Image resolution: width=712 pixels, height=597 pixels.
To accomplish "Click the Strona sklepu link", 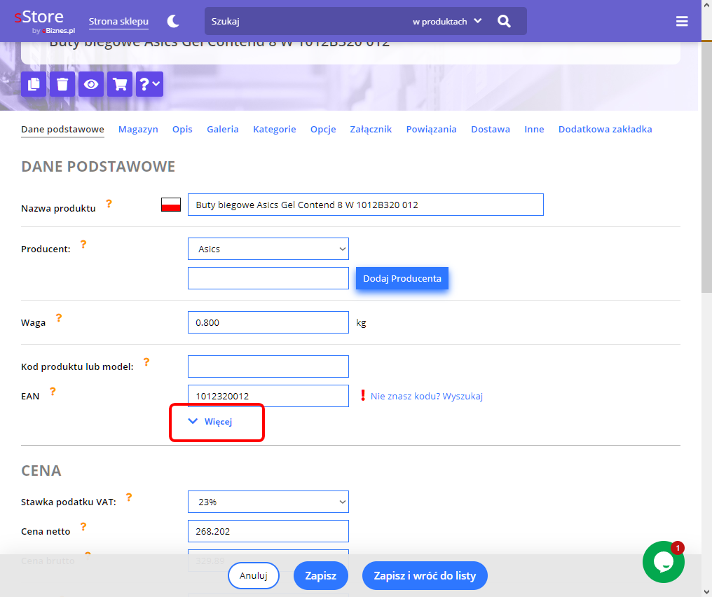I will [x=118, y=21].
